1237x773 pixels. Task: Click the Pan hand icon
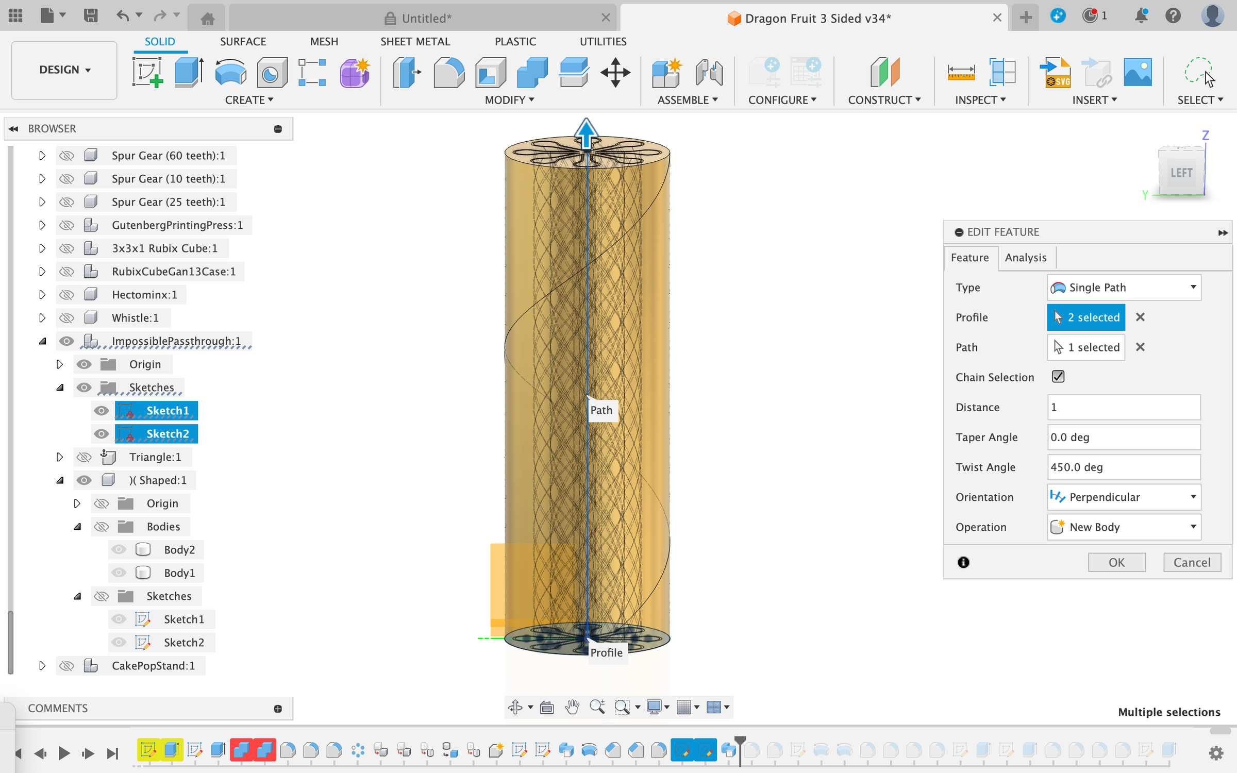tap(572, 707)
